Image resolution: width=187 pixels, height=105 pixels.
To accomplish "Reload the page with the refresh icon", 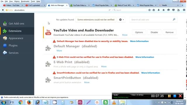I will pos(110,10).
